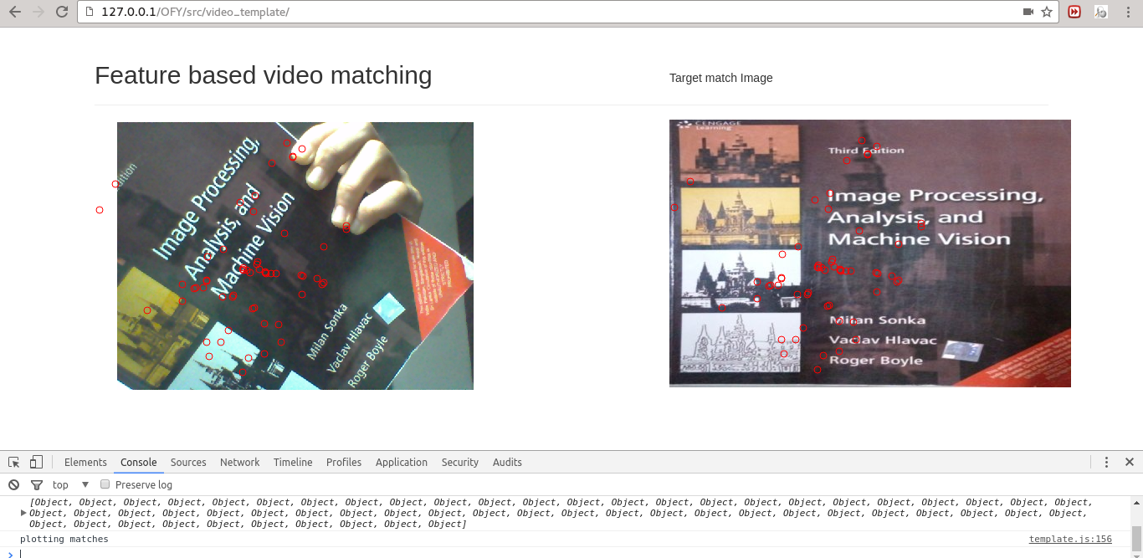Toggle the console filter icon

tap(37, 484)
